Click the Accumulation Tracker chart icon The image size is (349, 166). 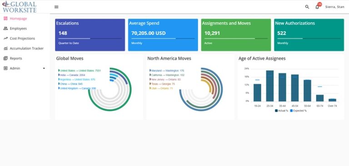tap(5, 48)
